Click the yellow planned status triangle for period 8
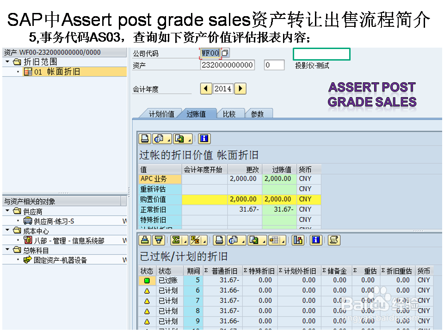 [x=147, y=311]
